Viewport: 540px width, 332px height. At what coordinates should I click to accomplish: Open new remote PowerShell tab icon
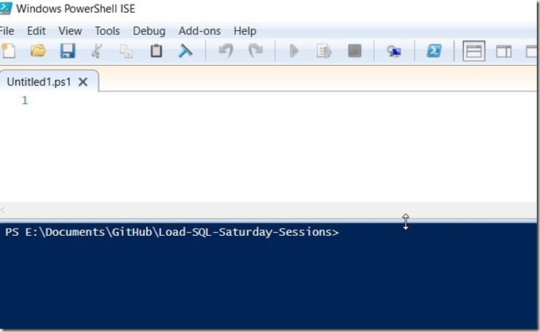[x=394, y=51]
